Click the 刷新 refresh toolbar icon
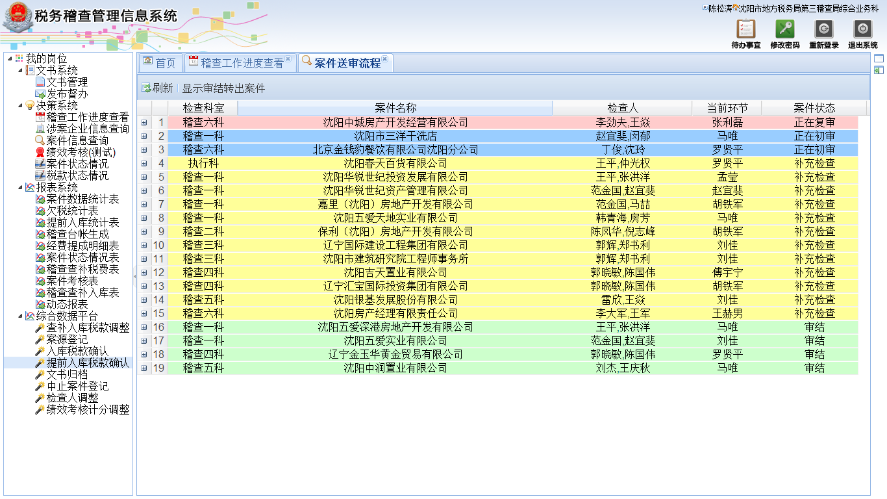The image size is (887, 499). pos(146,88)
